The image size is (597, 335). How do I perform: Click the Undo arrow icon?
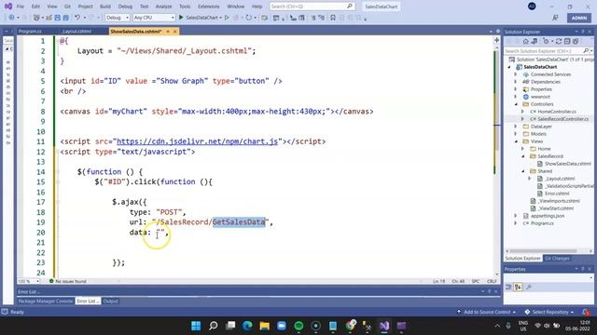coord(77,18)
